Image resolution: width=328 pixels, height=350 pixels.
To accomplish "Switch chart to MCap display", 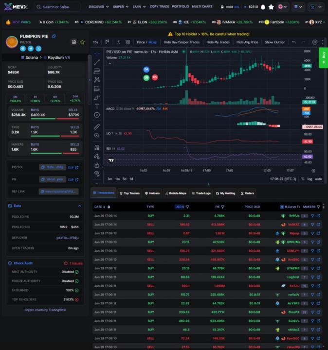I will tap(153, 42).
